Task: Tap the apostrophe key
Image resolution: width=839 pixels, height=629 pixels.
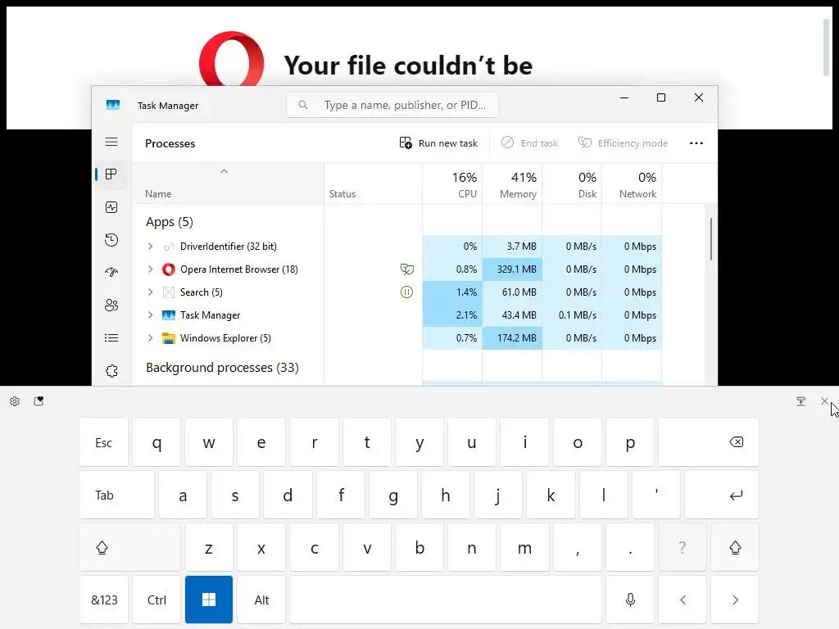Action: click(x=656, y=495)
